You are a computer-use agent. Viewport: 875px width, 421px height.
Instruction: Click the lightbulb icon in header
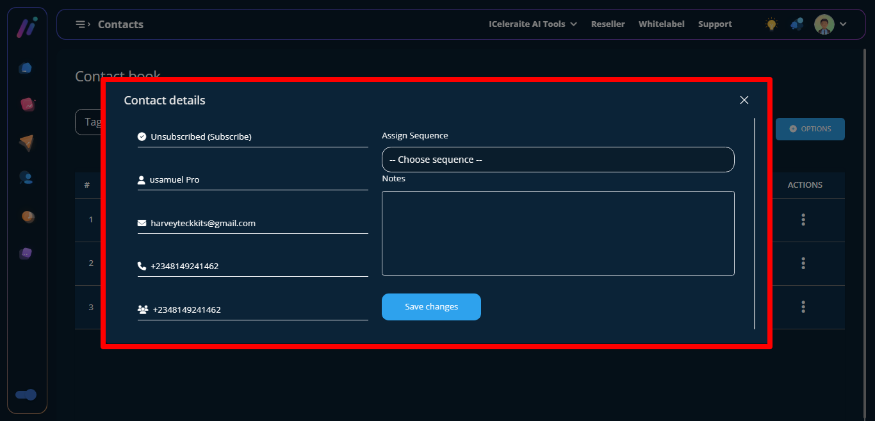pos(771,24)
